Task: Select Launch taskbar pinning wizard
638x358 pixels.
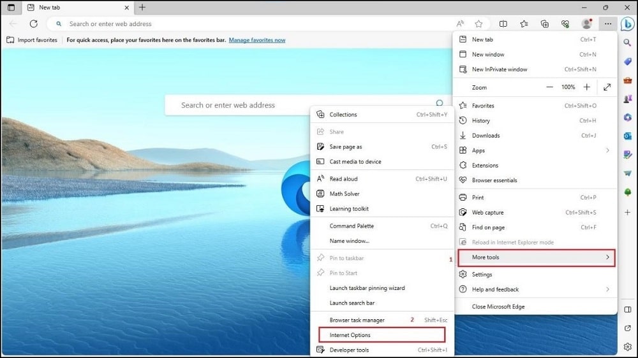Action: tap(382, 288)
